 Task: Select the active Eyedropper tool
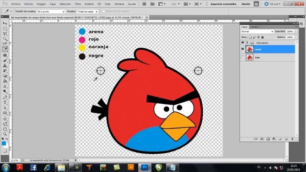tap(5, 49)
